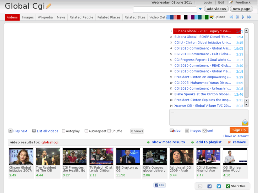Pick the dark red color swatch
The height and width of the screenshot is (193, 258).
pyautogui.click(x=179, y=17)
